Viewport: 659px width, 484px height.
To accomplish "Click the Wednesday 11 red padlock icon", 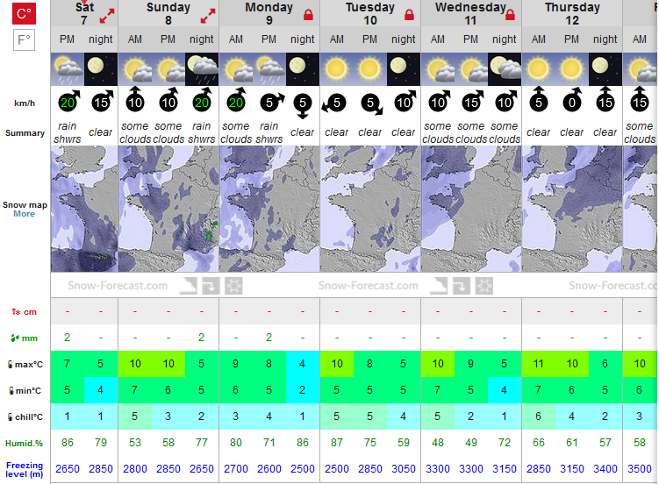I will coord(510,15).
